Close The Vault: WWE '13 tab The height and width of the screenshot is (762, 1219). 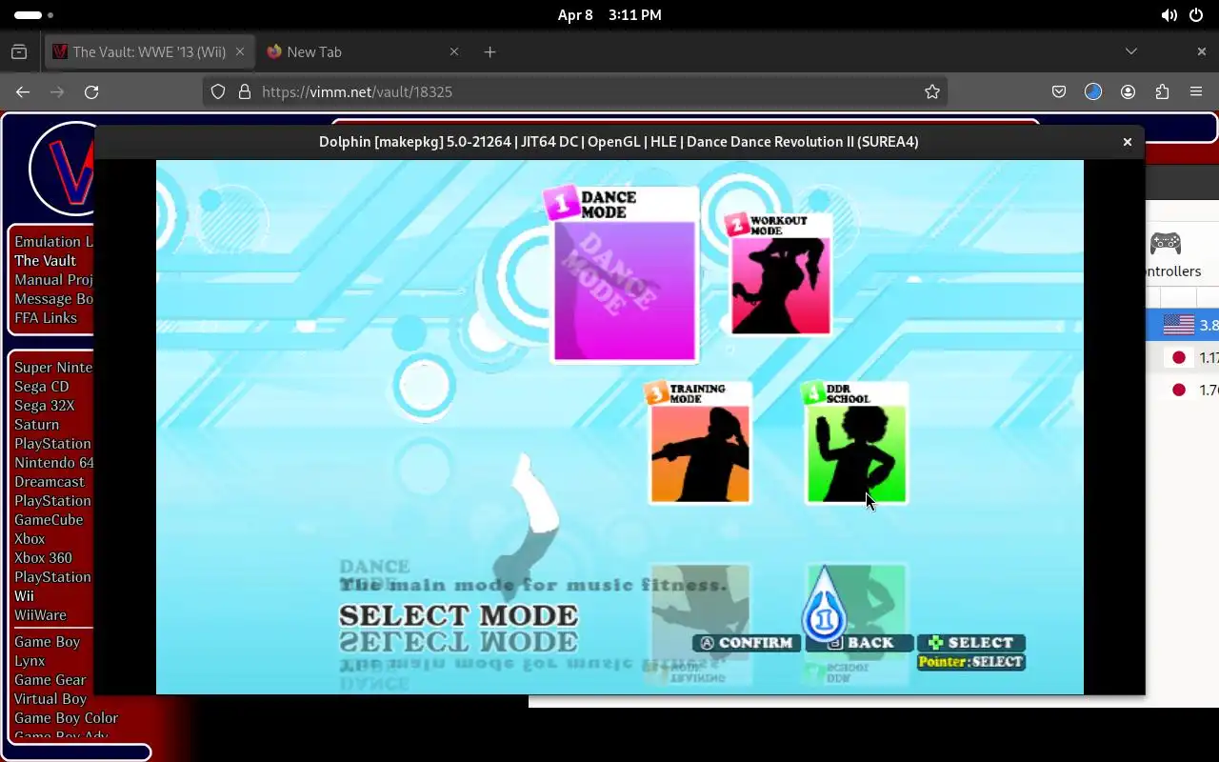[240, 51]
